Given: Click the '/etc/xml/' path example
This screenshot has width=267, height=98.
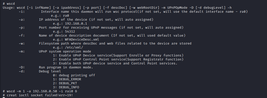Looking at the screenshot, I should click(x=74, y=48).
